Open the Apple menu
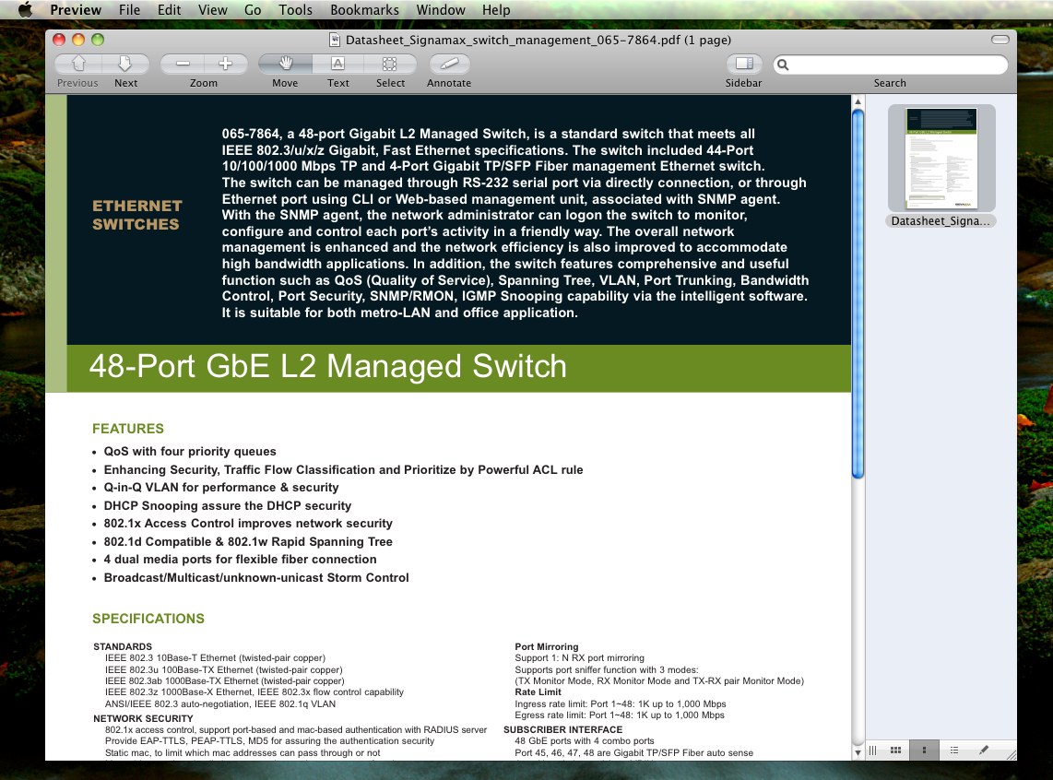The width and height of the screenshot is (1053, 780). tap(25, 10)
